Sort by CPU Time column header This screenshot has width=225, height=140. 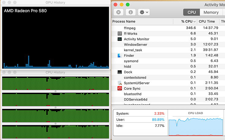pos(208,21)
